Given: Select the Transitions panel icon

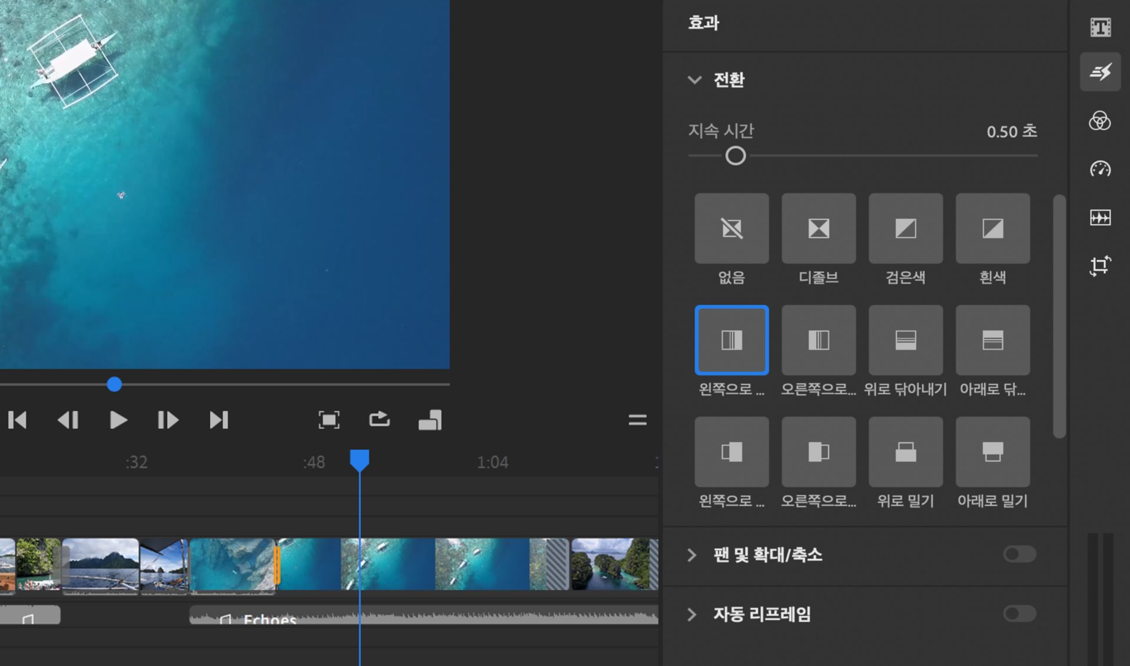Looking at the screenshot, I should tap(1100, 72).
